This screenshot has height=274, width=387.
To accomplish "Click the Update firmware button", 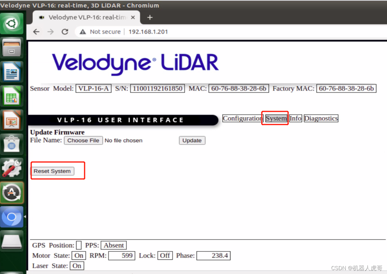I will 192,140.
